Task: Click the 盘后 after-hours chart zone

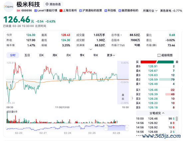Action: pos(123,82)
